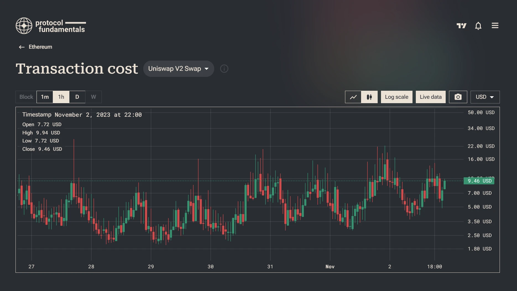
Task: Click the back arrow beside Ethereum
Action: [22, 47]
